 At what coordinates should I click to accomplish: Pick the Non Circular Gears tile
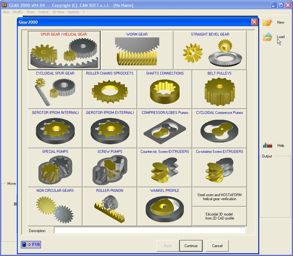(x=55, y=207)
